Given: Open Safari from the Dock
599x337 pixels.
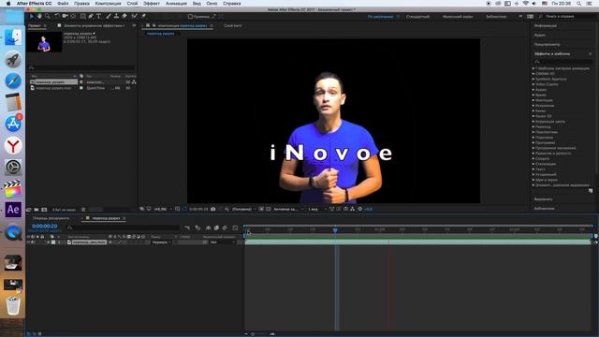Looking at the screenshot, I should [x=13, y=81].
